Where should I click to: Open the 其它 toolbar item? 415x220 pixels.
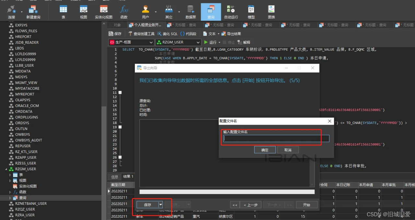169,12
